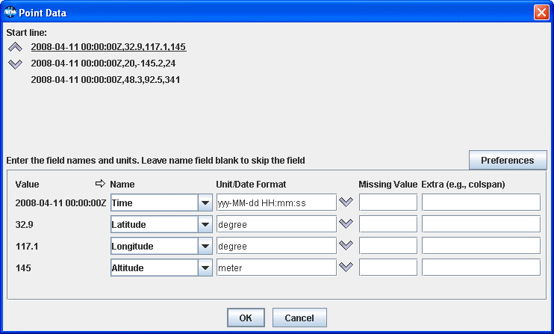Focus the Missing Value field for Altitude
Viewport: 554px width, 334px height.
388,267
